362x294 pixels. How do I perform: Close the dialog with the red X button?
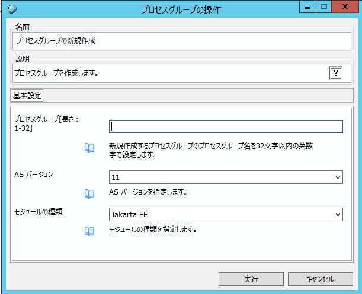click(x=345, y=7)
